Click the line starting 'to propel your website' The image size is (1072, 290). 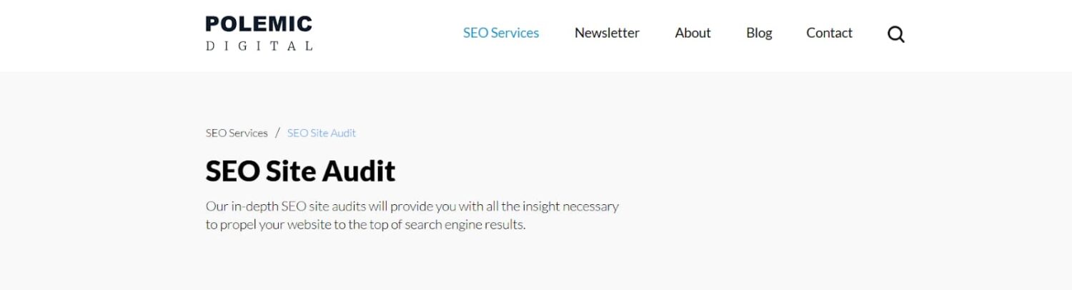366,224
